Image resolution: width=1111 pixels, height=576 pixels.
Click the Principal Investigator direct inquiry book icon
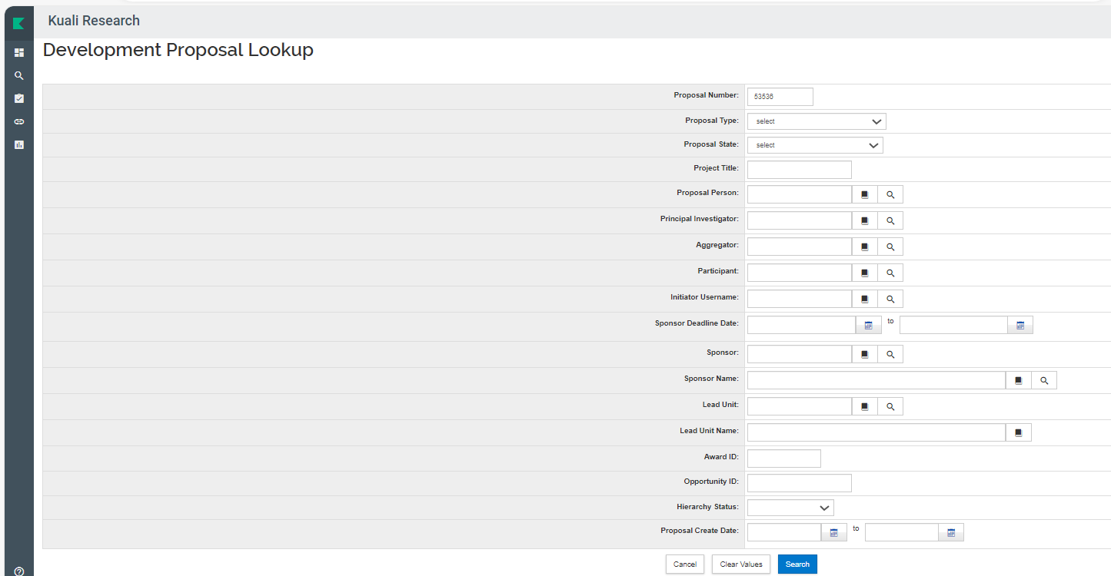point(865,221)
